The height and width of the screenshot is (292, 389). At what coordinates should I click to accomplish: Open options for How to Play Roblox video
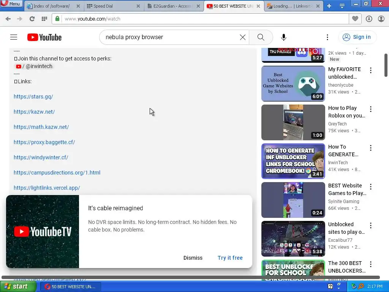(371, 109)
